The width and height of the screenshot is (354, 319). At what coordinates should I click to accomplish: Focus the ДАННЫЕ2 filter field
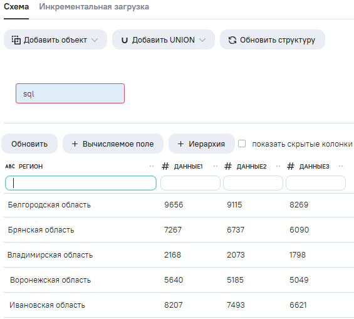[x=253, y=183]
